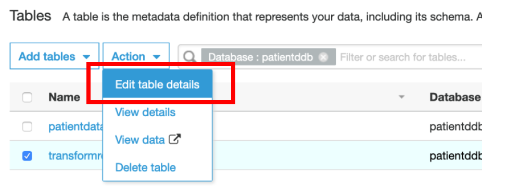
Task: Collapse the Action dropdown menu
Action: click(136, 56)
